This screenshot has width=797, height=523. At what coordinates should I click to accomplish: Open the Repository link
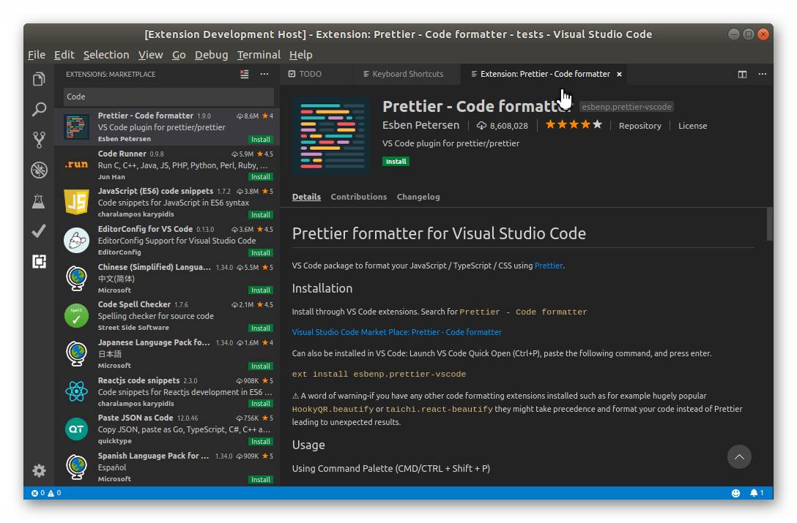(640, 126)
